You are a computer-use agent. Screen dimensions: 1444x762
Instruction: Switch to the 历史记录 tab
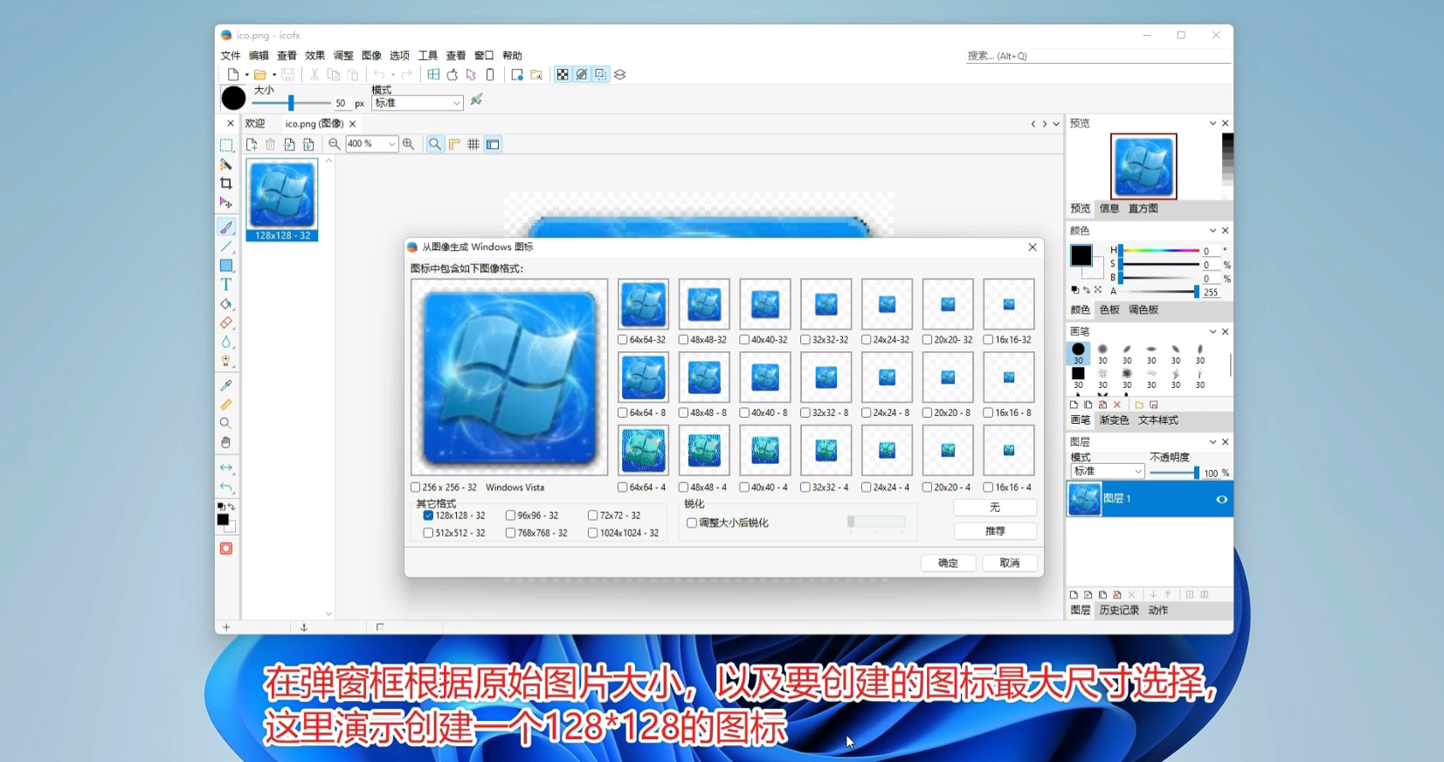pos(1119,611)
